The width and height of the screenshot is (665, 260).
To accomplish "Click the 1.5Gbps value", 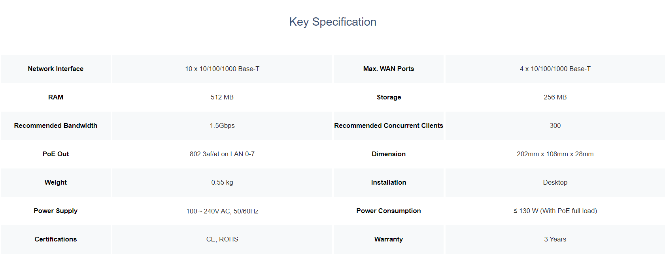I will (222, 125).
